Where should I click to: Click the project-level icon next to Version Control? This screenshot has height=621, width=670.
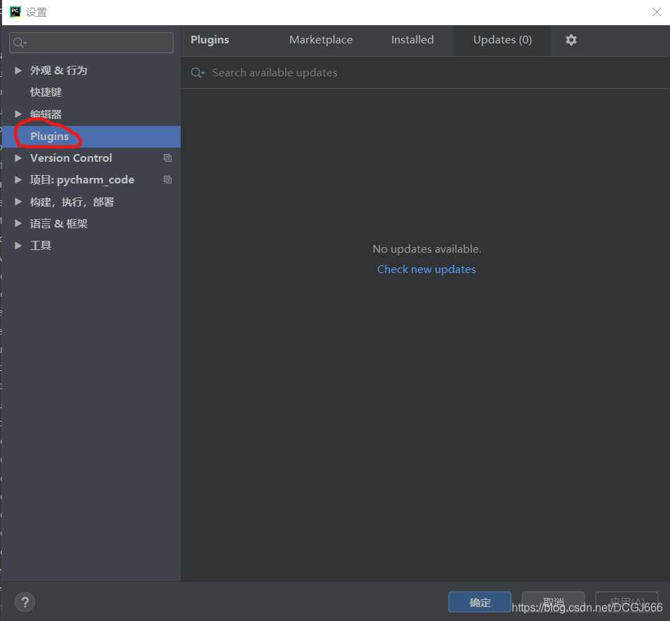[x=167, y=158]
